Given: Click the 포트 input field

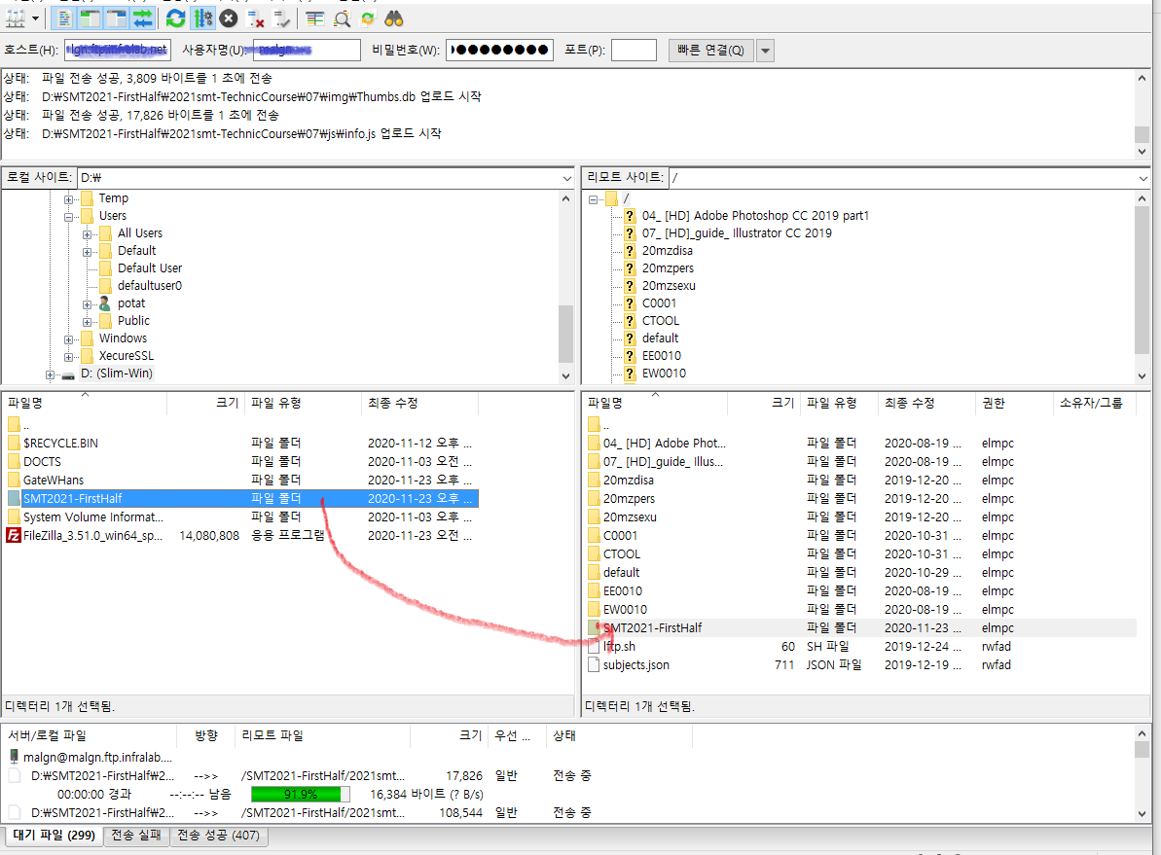Looking at the screenshot, I should tap(634, 51).
